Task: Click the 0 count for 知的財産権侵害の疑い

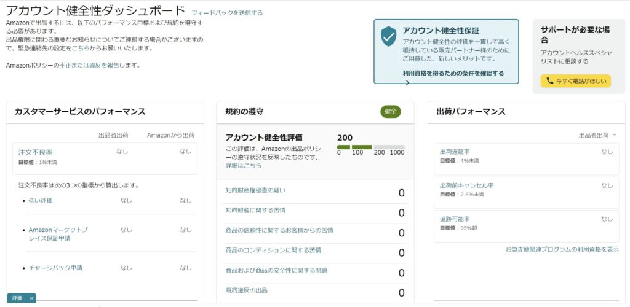Action: click(401, 193)
